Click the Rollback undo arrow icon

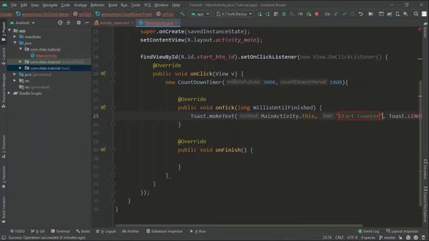[361, 13]
